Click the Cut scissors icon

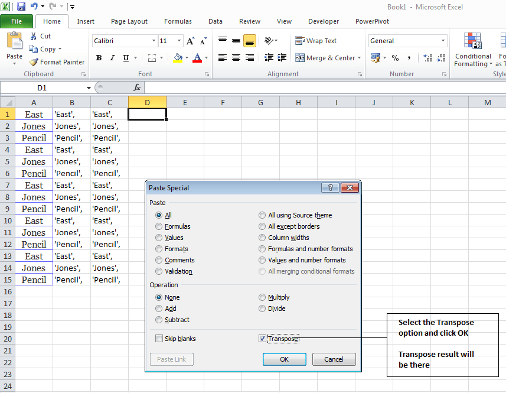click(x=34, y=37)
